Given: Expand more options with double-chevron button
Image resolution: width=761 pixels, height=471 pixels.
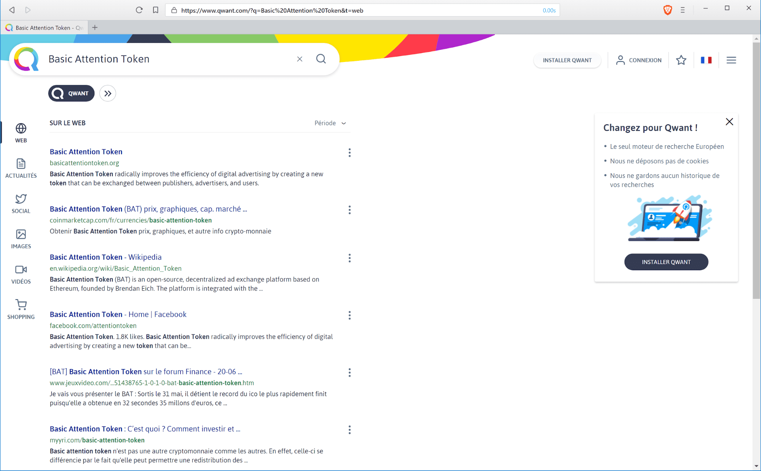Looking at the screenshot, I should click(x=108, y=94).
